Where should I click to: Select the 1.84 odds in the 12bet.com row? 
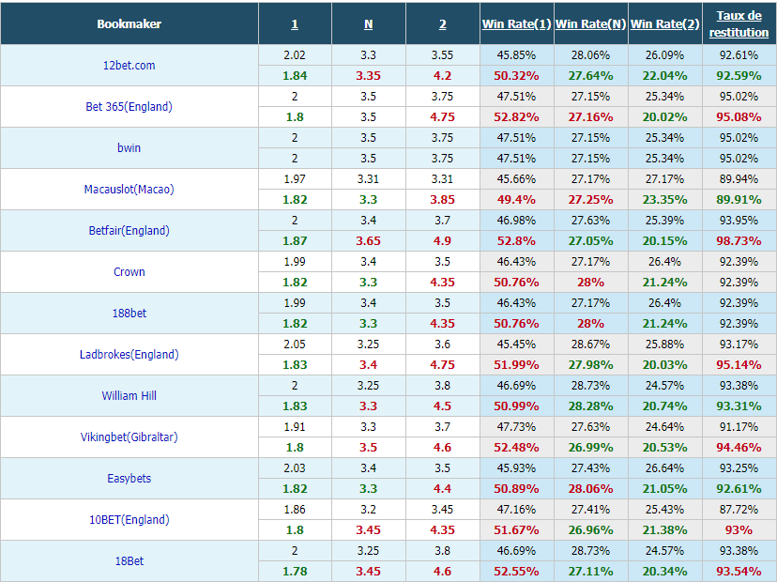pos(295,76)
